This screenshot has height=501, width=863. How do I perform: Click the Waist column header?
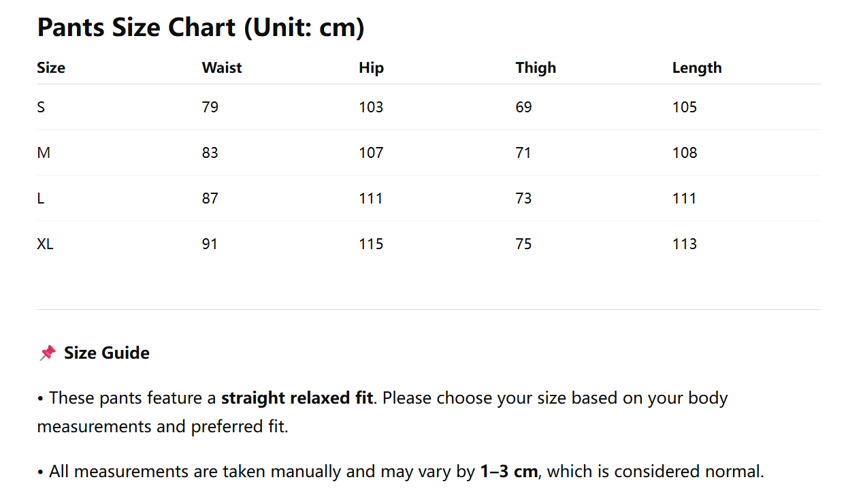click(222, 67)
